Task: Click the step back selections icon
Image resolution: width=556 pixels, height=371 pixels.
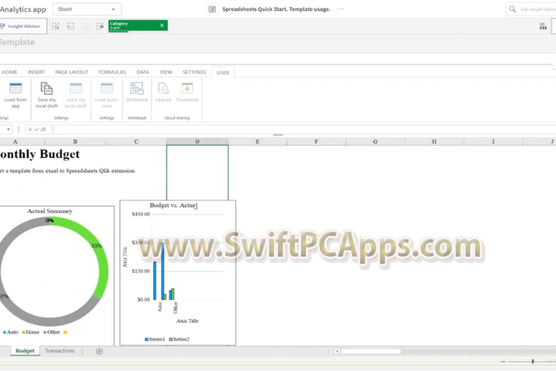Action: [x=70, y=26]
